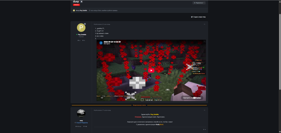Open the options menu on first post
281x133 pixels.
click(205, 24)
